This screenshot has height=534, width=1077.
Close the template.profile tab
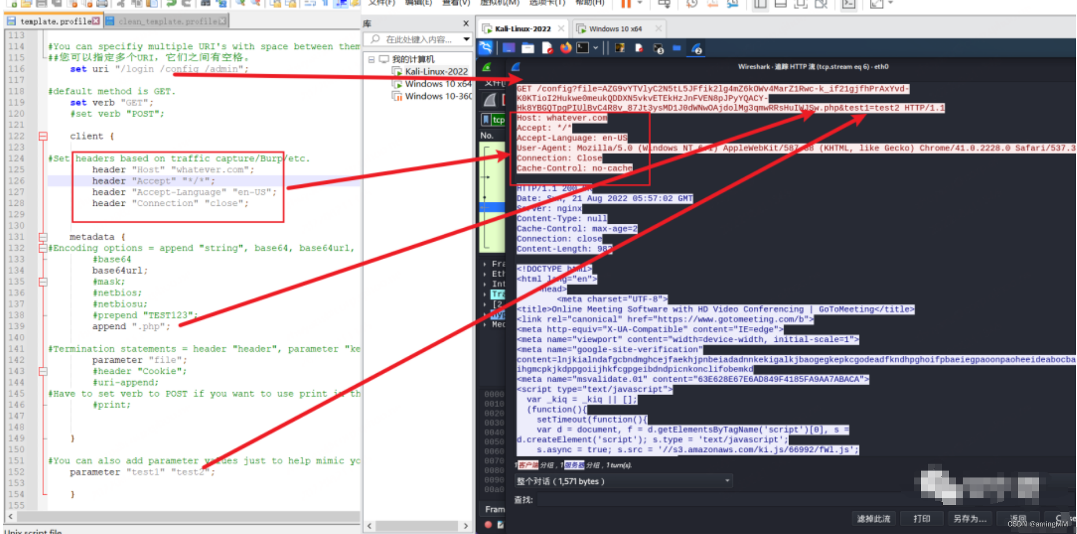pos(96,21)
